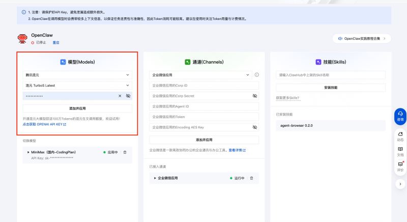This screenshot has height=222, width=407.
Task: Open the 混元 TurboS Latest model dropdown
Action: (77, 86)
